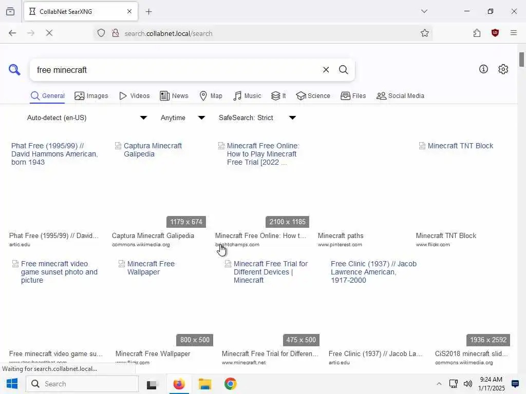This screenshot has height=394, width=526.
Task: Click the Windows taskbar search box
Action: coord(82,384)
